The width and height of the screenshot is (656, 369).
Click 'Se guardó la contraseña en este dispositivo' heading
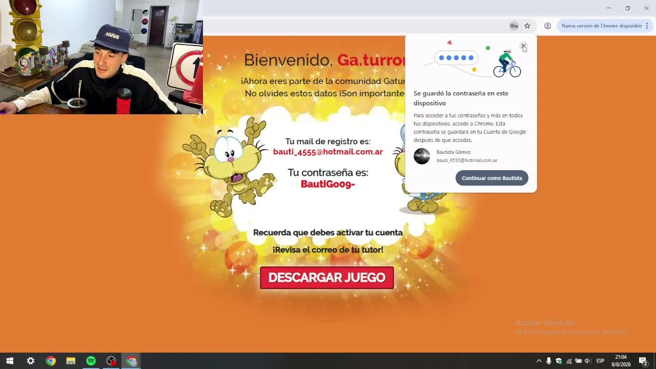461,98
